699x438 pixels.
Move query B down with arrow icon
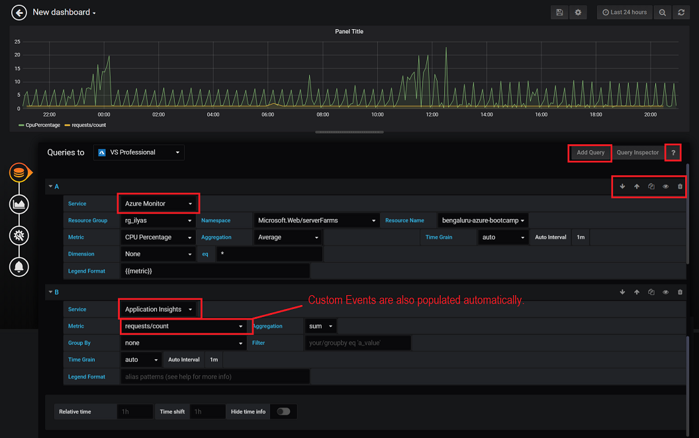[622, 292]
